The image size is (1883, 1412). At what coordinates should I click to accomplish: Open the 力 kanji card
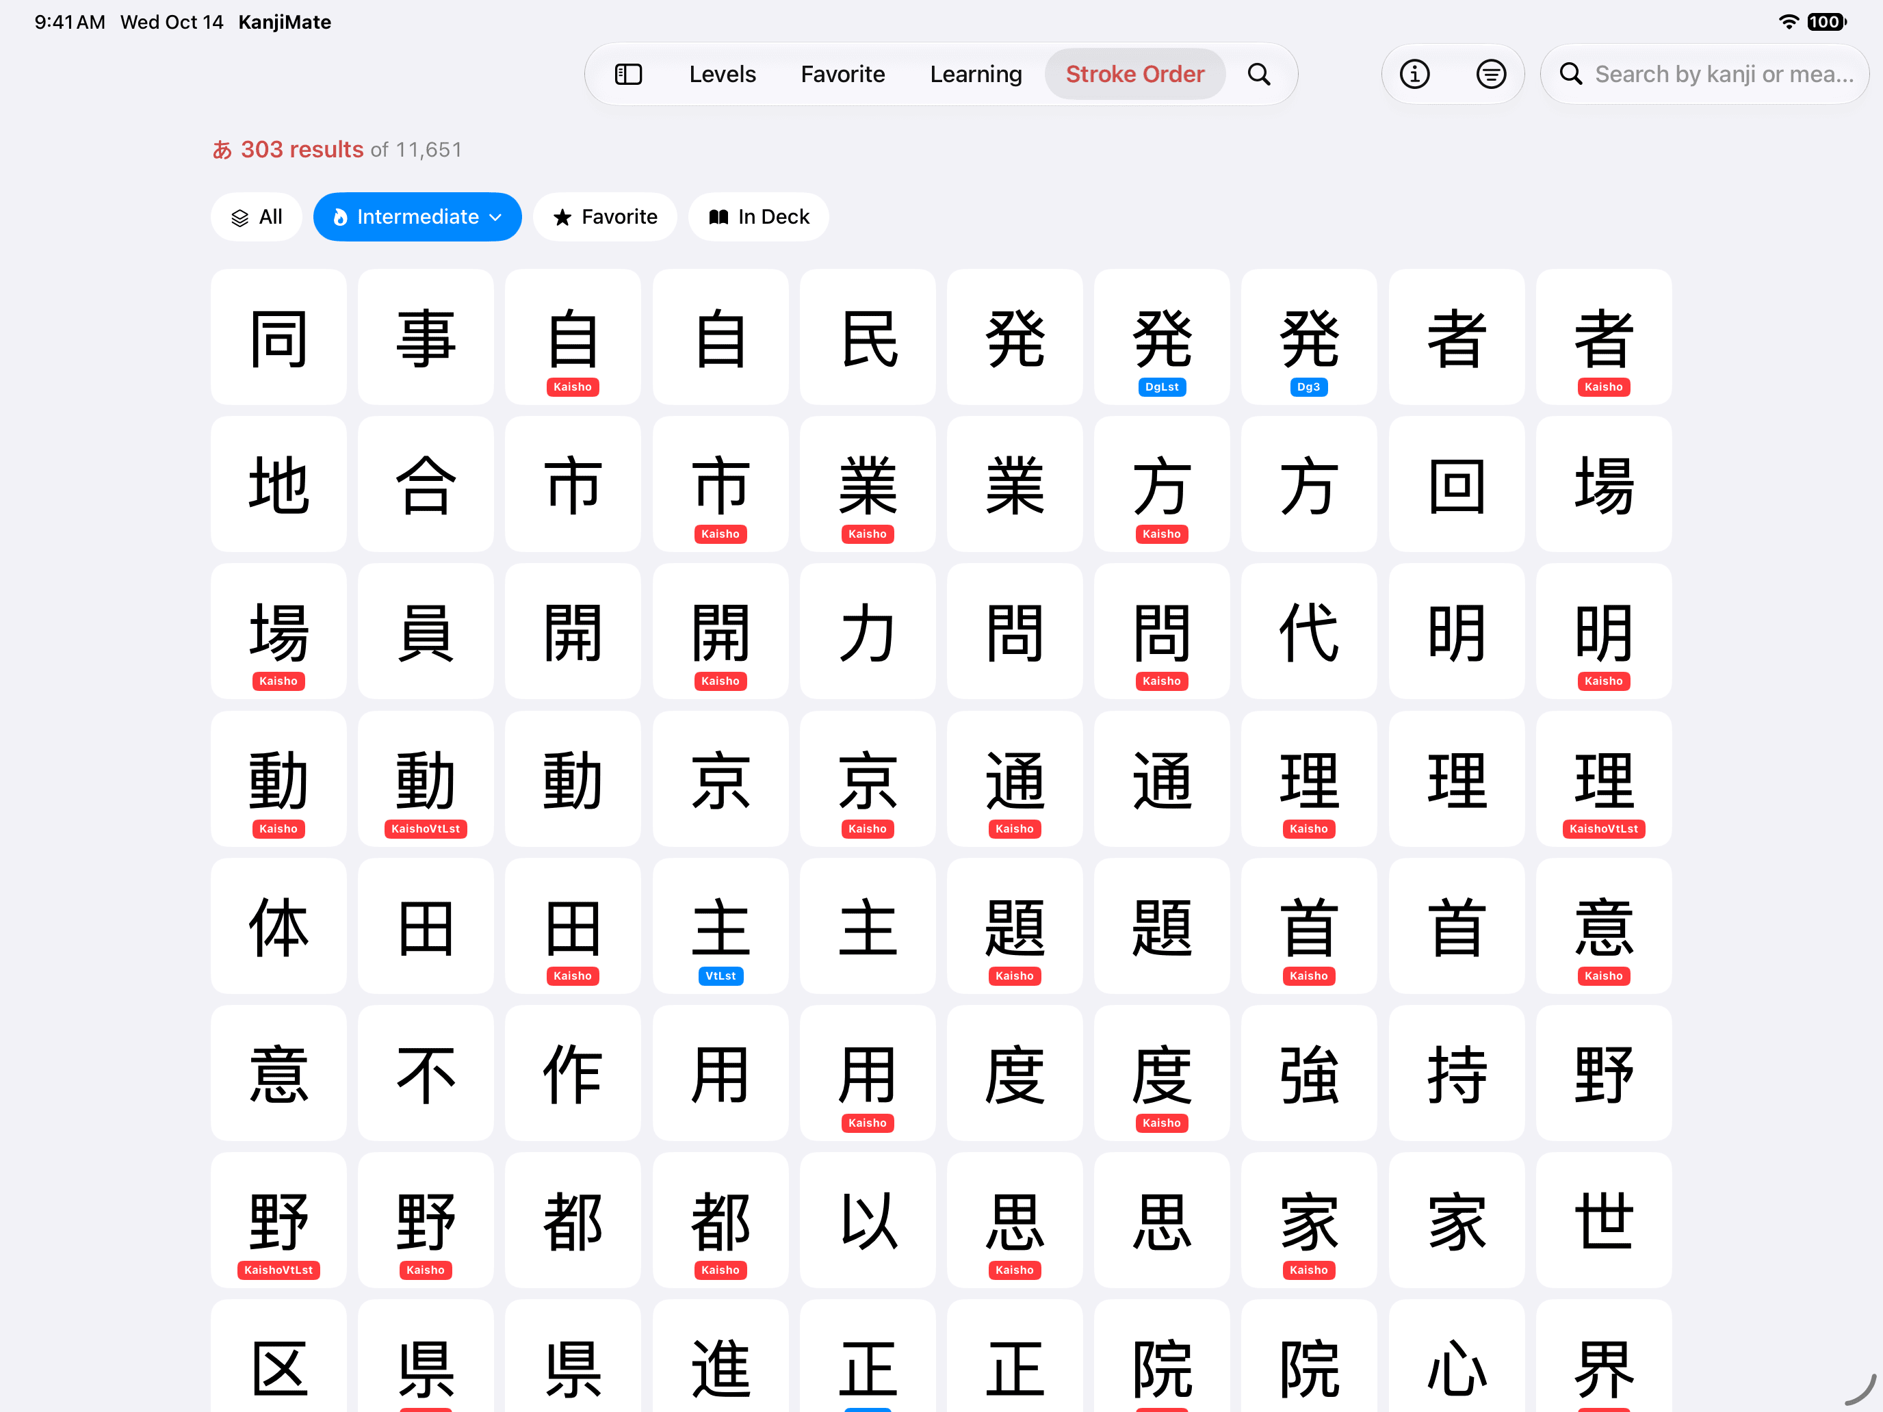pos(868,631)
